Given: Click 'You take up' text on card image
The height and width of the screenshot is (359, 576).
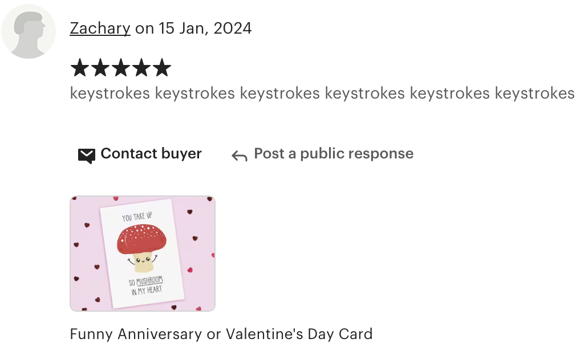Looking at the screenshot, I should [x=137, y=217].
